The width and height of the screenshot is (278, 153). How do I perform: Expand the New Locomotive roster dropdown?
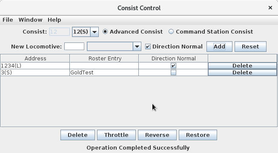click(137, 47)
